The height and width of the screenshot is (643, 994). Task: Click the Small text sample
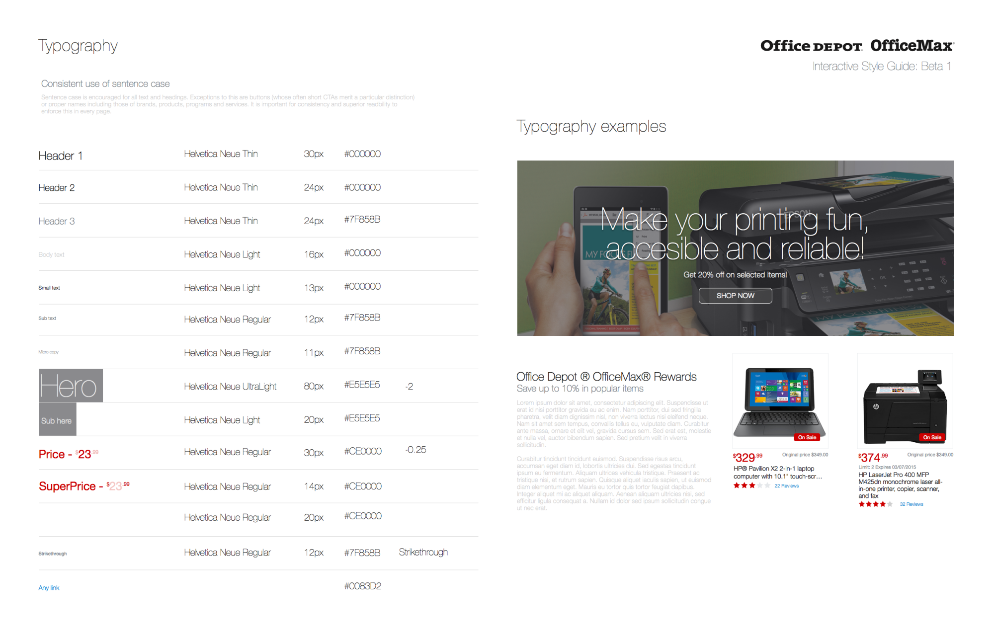(49, 288)
